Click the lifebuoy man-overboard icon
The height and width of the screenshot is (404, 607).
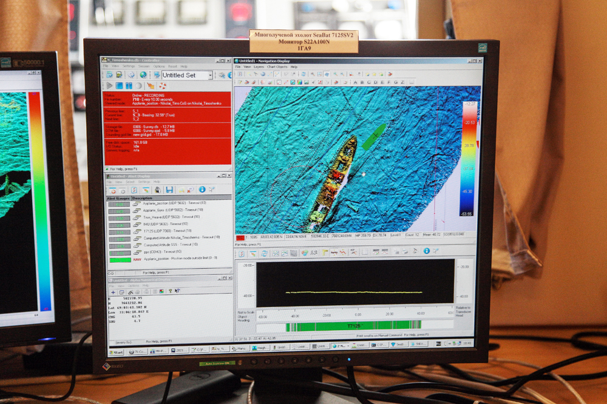(x=162, y=86)
